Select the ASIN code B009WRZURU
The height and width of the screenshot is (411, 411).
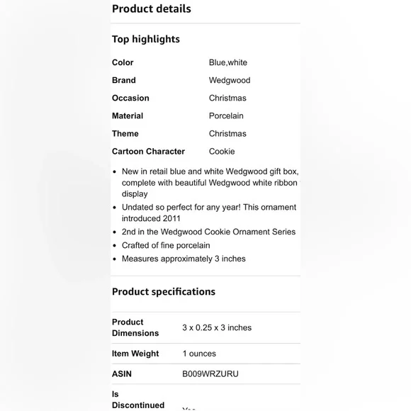click(210, 373)
